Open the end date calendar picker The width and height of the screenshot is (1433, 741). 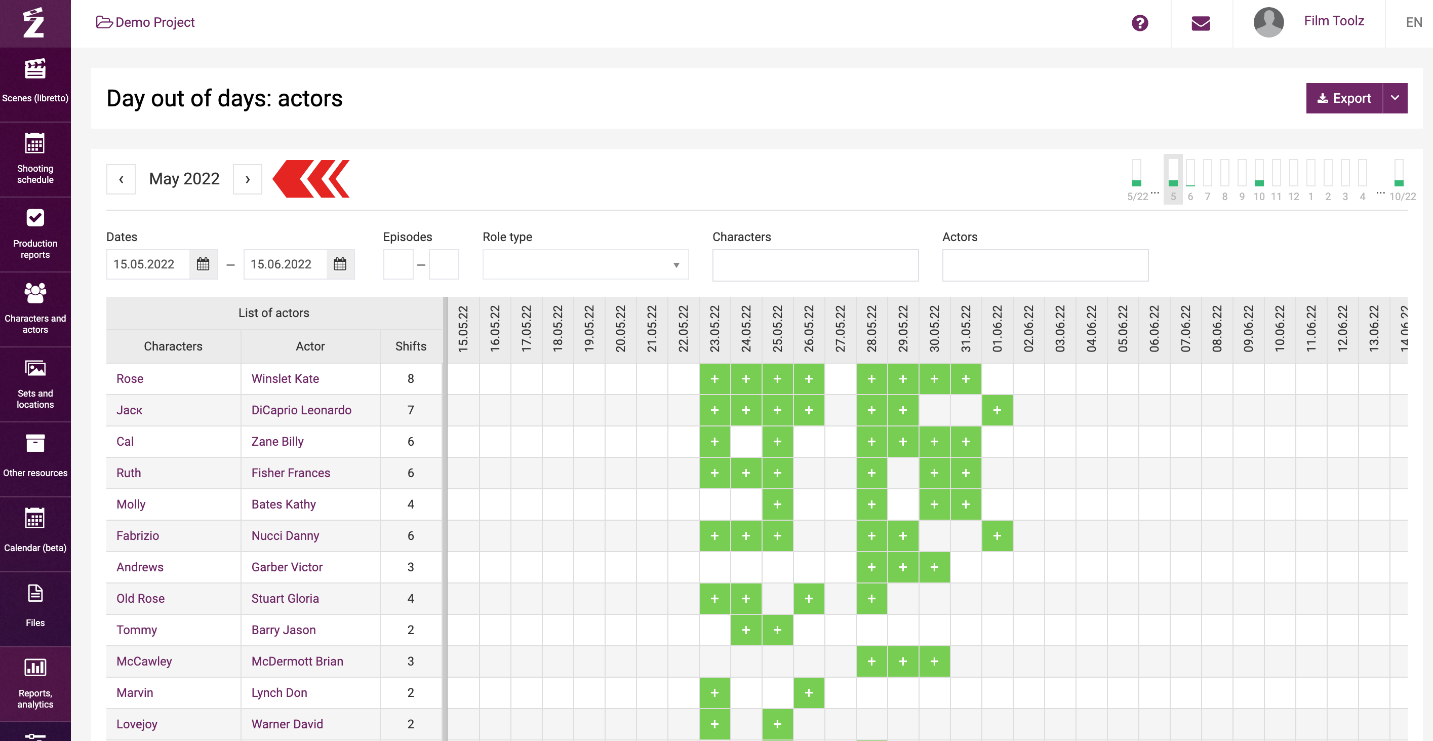[x=340, y=264]
